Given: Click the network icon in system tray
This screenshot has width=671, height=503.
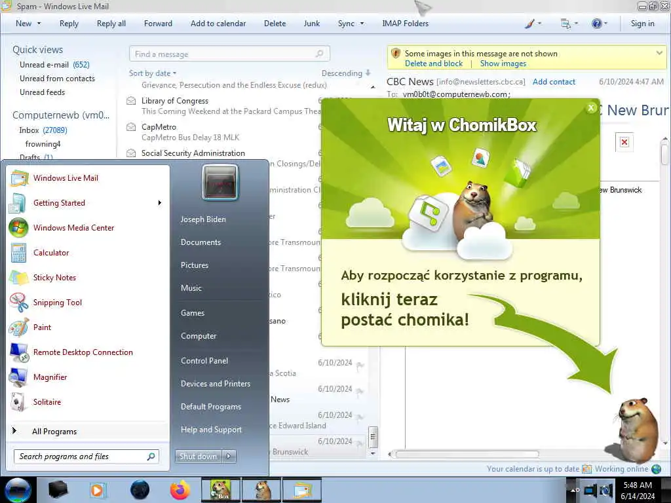Looking at the screenshot, I should [x=590, y=490].
